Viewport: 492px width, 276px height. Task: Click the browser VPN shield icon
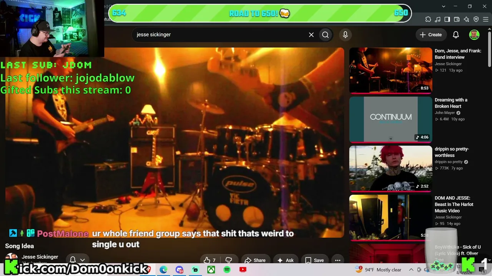[x=476, y=20]
